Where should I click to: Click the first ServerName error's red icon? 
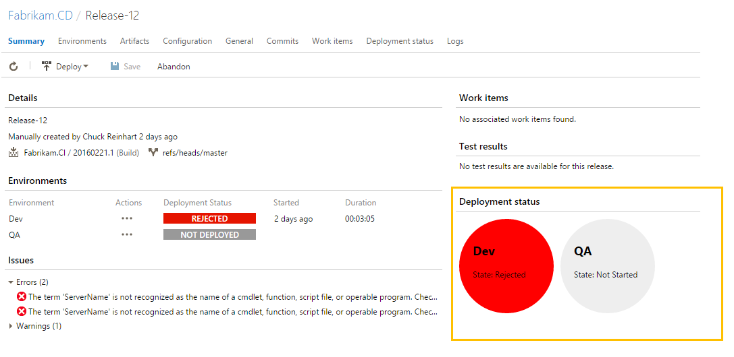point(22,296)
